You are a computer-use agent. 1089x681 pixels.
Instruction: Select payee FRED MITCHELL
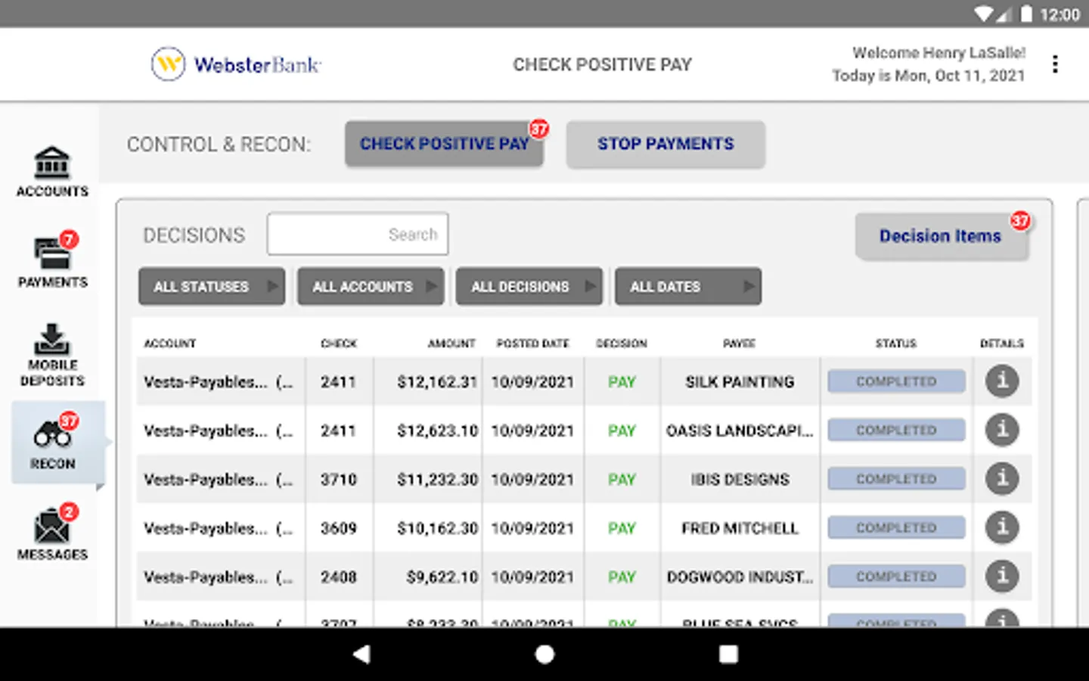[740, 528]
